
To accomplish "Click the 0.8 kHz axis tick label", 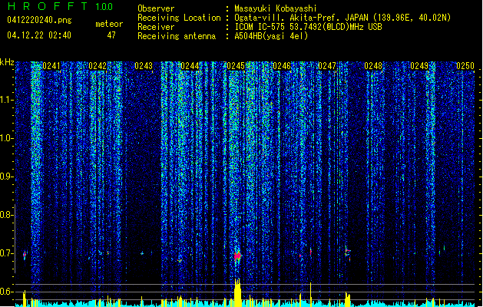I will click(x=6, y=215).
